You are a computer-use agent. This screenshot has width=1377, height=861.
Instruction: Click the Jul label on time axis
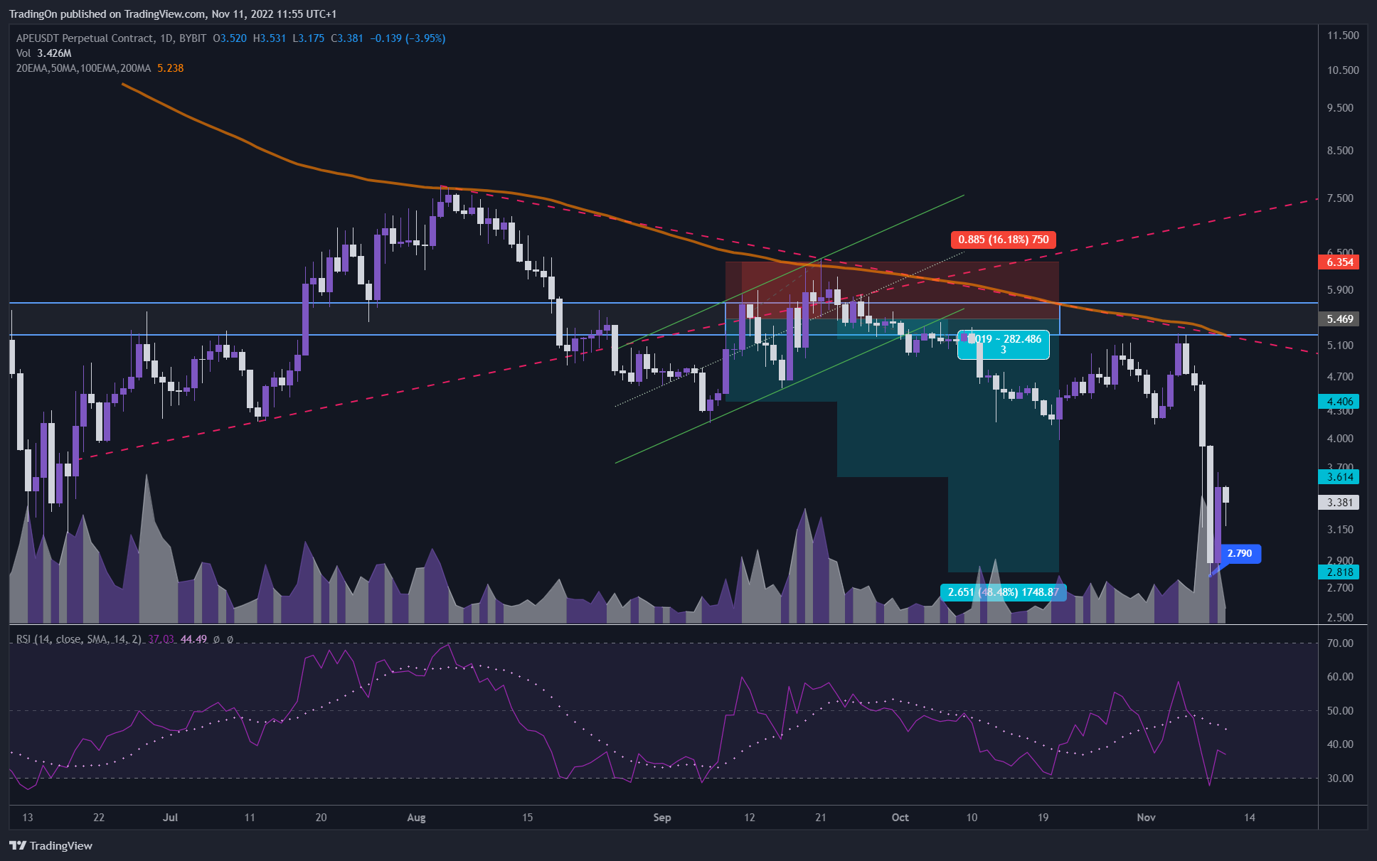(x=170, y=818)
